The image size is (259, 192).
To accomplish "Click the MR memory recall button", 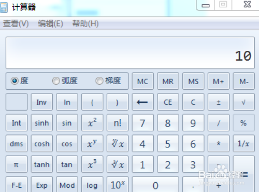I will (x=168, y=81).
